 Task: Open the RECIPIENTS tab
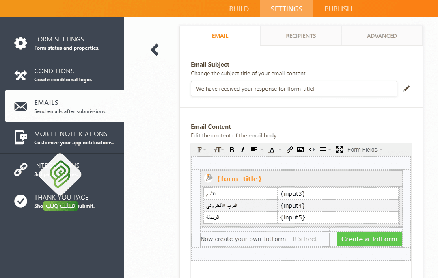click(301, 36)
